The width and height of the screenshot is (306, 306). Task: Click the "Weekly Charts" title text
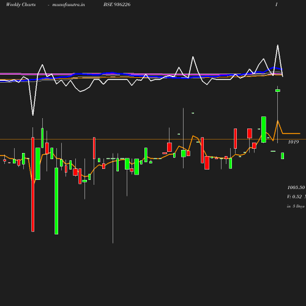21,5
